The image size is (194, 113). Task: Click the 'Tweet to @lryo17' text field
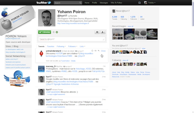coord(72,39)
